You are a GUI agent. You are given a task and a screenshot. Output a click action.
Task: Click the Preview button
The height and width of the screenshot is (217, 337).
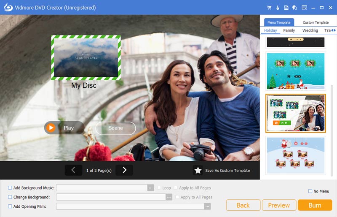point(279,205)
